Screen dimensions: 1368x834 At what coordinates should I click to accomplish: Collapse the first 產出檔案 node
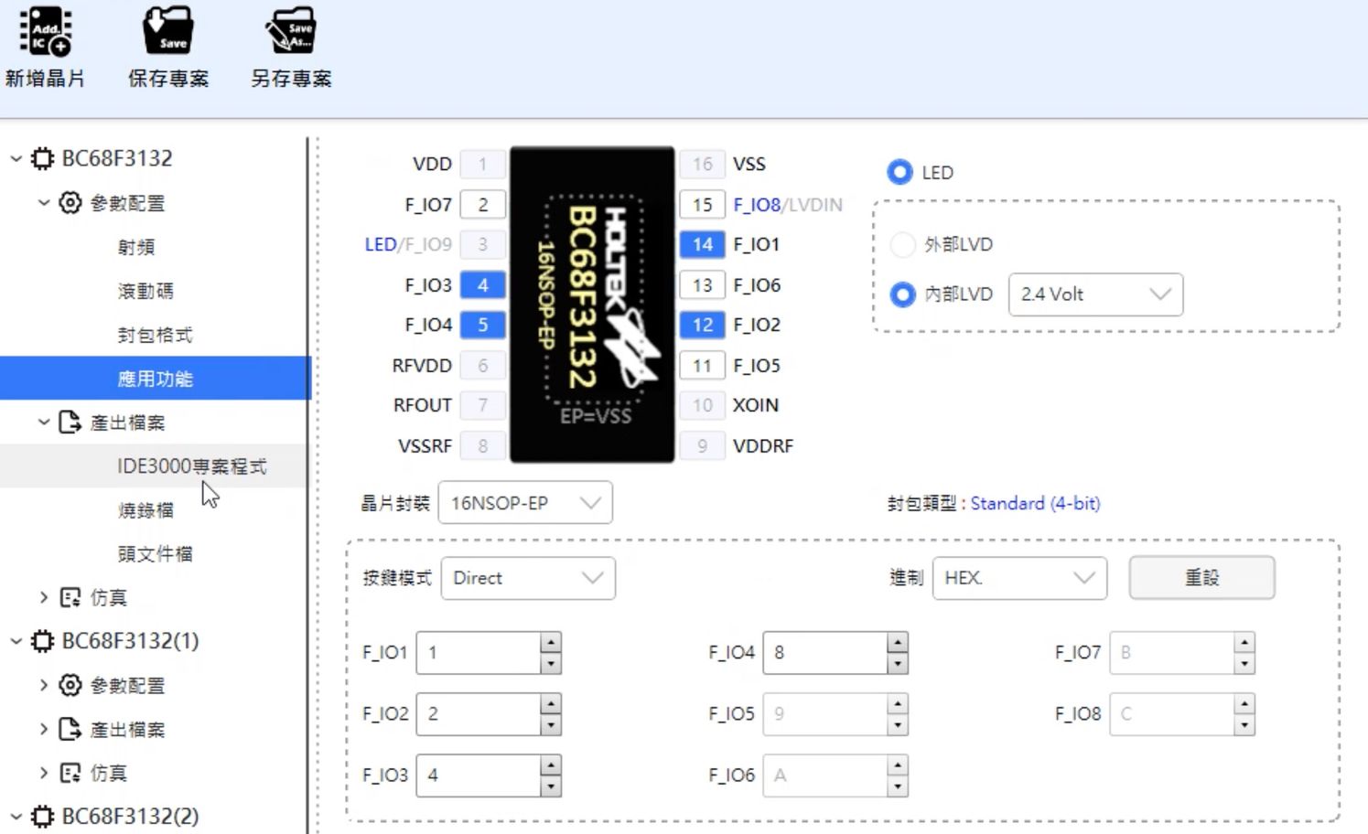point(43,422)
